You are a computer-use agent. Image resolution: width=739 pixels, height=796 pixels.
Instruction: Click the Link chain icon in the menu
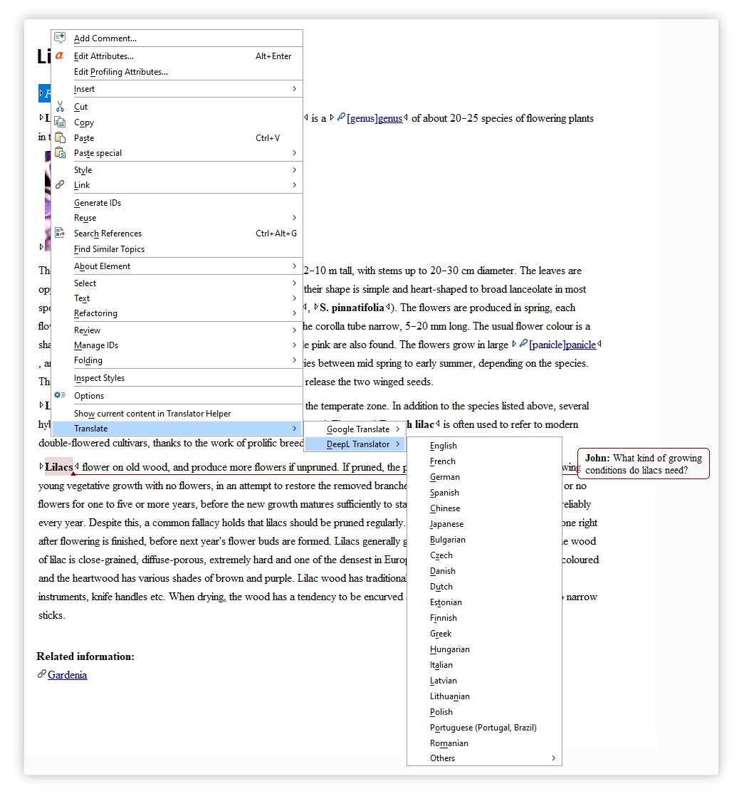(60, 185)
